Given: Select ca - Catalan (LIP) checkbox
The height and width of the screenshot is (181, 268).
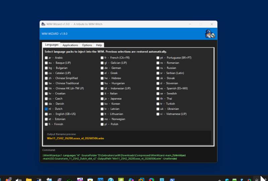Looking at the screenshot, I should tap(46, 73).
